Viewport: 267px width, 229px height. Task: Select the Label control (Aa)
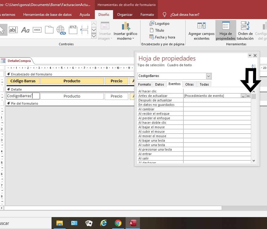point(25,30)
